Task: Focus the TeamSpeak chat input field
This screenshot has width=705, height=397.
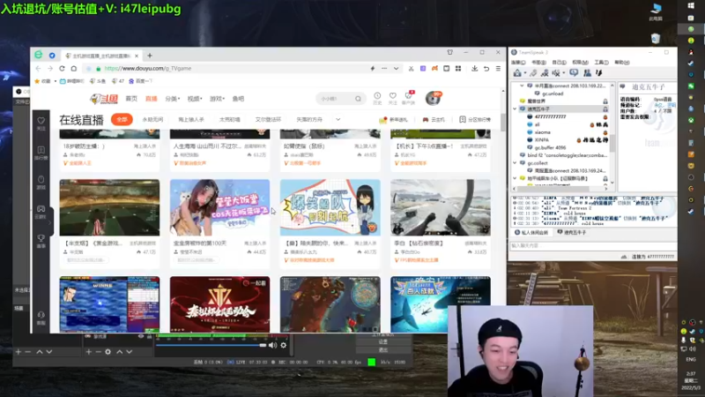Action: coord(592,246)
